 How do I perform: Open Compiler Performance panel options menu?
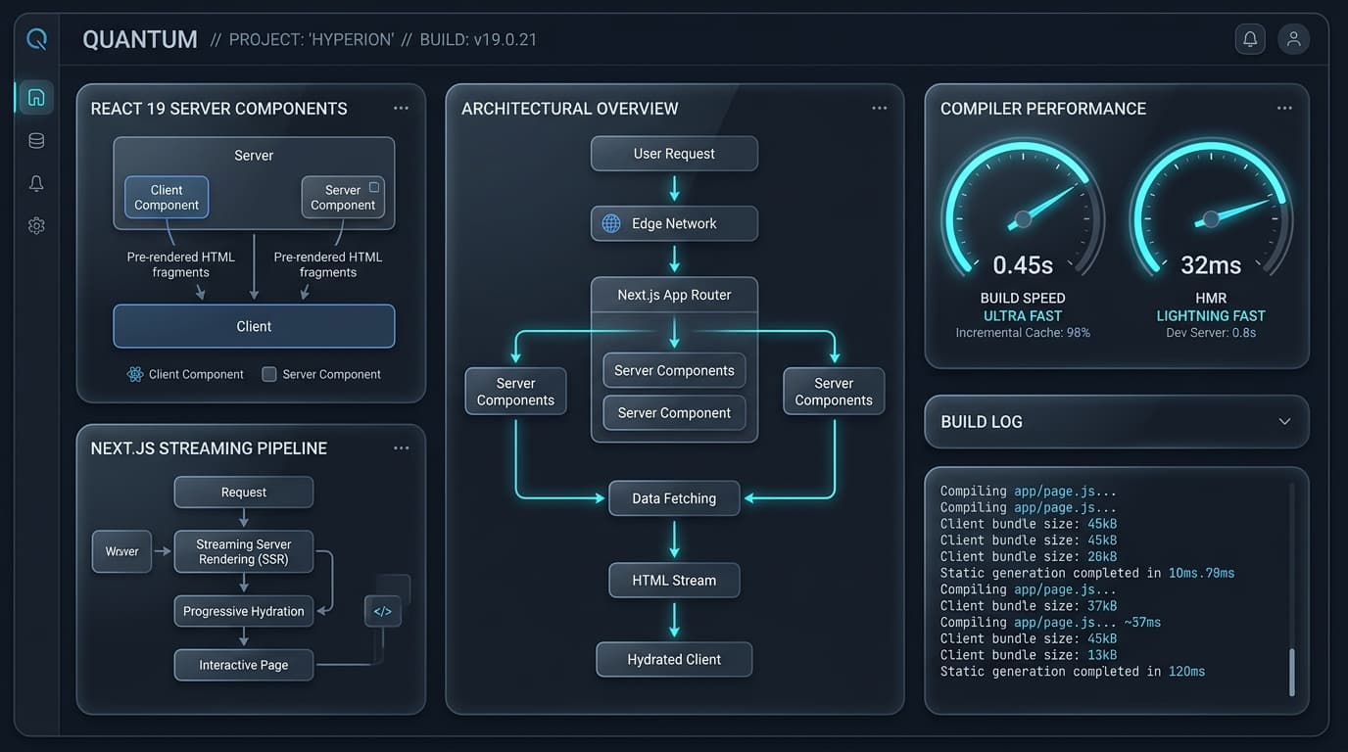click(x=1284, y=108)
